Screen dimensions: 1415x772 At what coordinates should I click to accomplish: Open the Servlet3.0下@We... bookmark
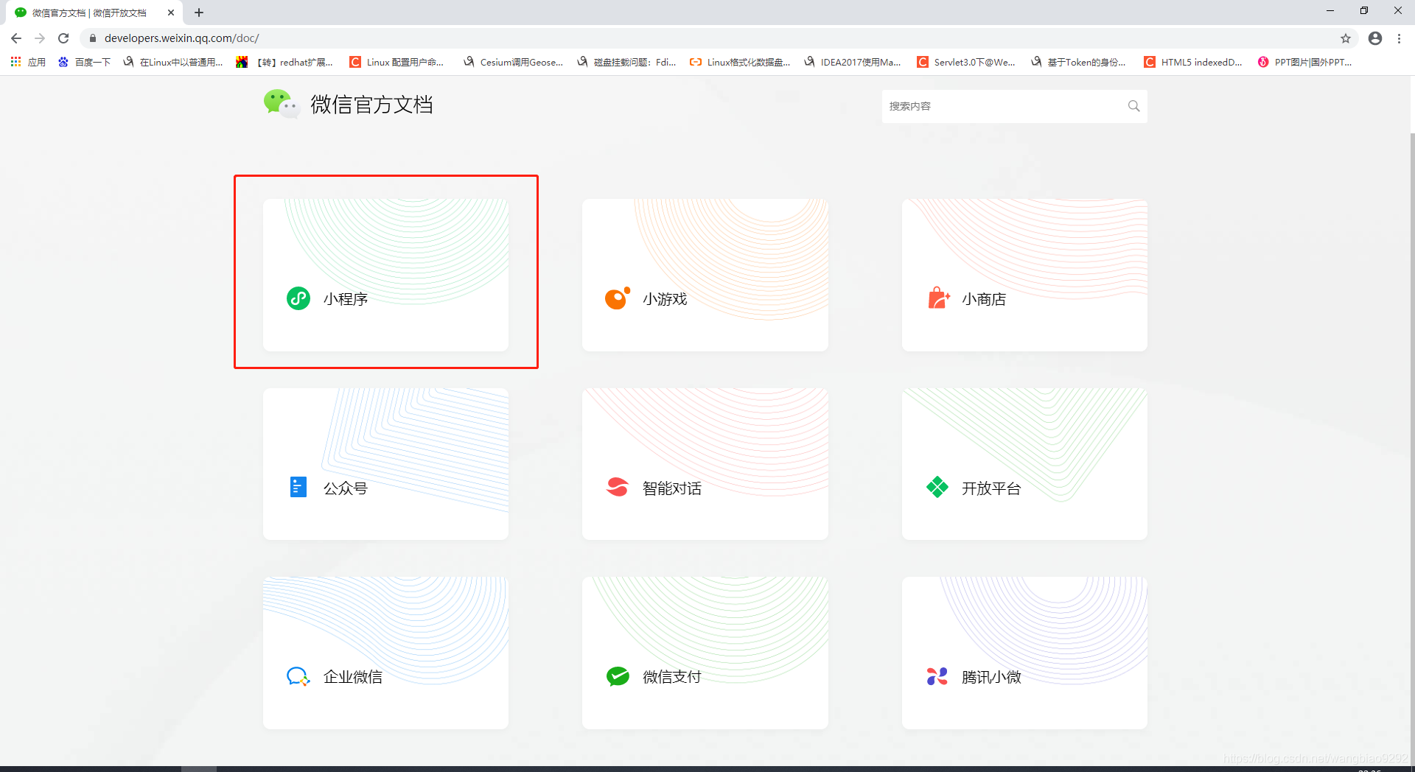coord(966,62)
